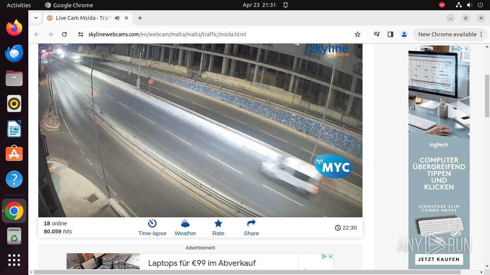The width and height of the screenshot is (490, 275).
Task: Click JETZT KAUFEN button in ad
Action: (439, 259)
